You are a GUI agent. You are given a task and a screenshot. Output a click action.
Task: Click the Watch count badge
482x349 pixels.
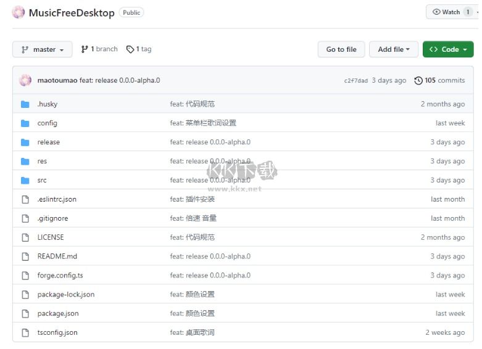[468, 12]
